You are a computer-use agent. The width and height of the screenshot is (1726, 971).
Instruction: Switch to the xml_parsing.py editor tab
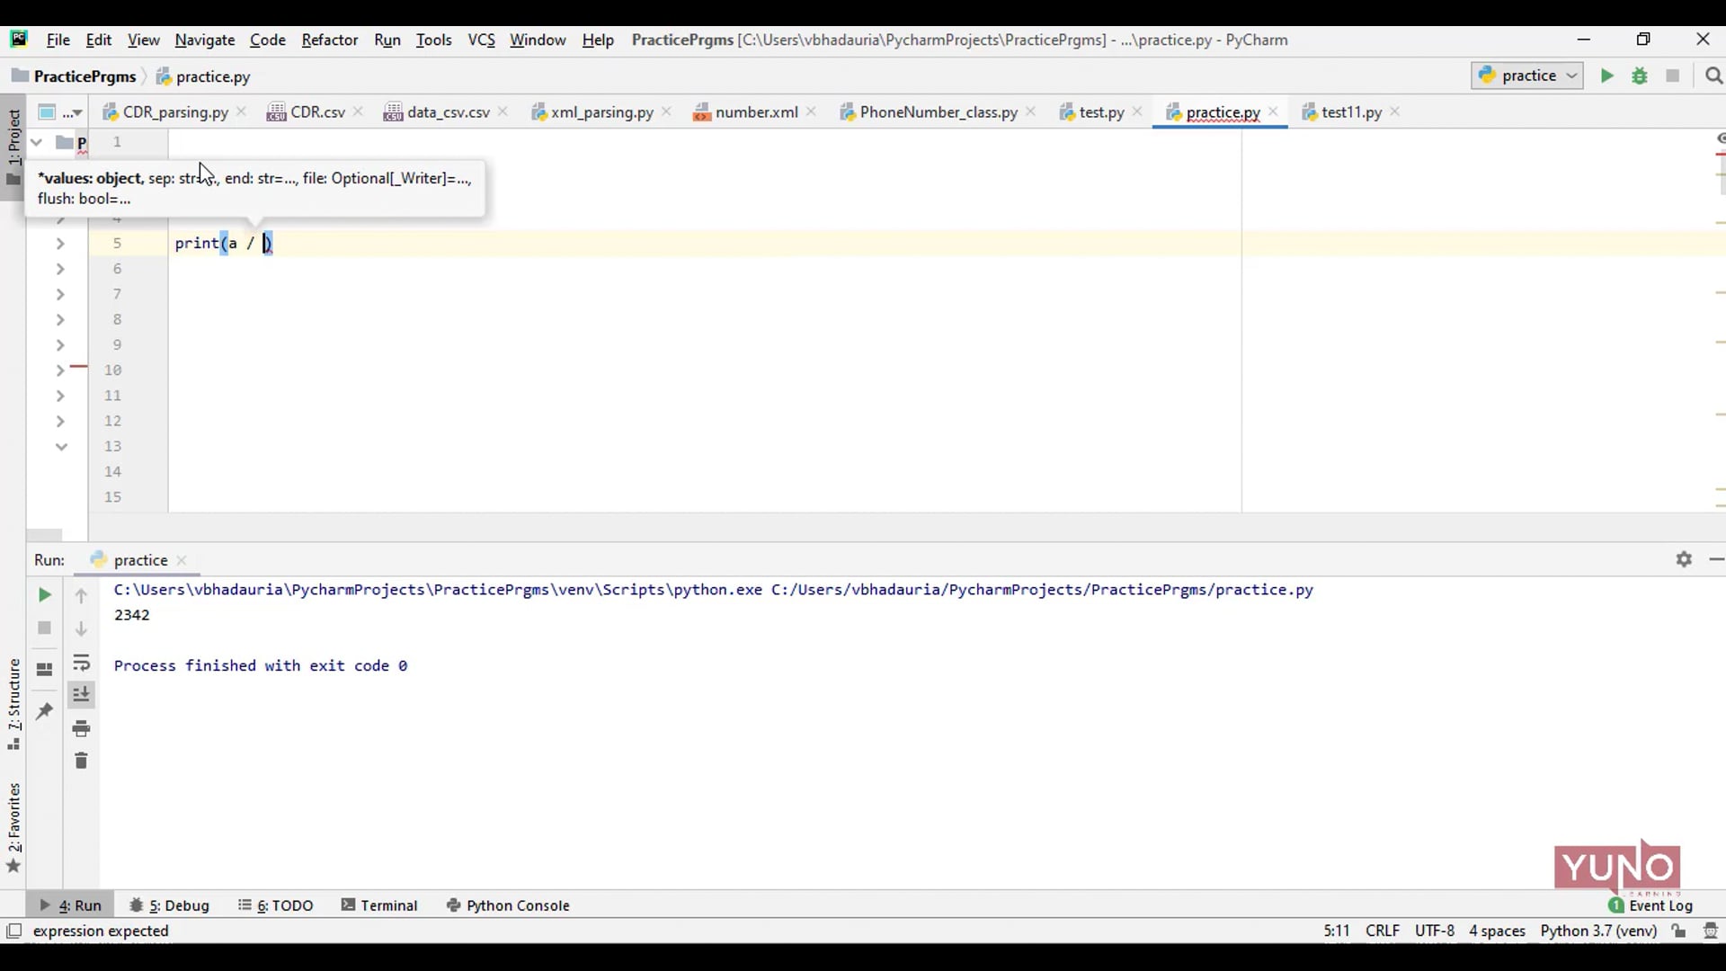[601, 112]
